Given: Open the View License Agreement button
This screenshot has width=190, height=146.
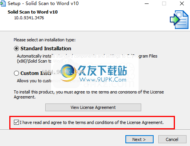Looking at the screenshot, I should point(93,107).
